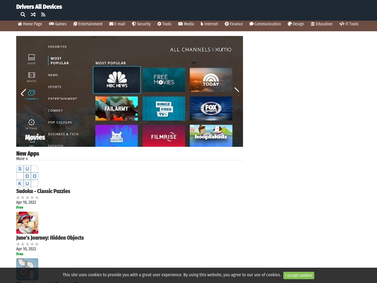Click the Apr 10, 2022 date under Sudoku
The width and height of the screenshot is (377, 283).
[26, 202]
